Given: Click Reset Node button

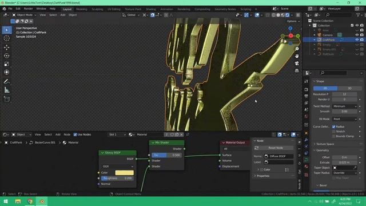Looking at the screenshot, I should [x=276, y=148].
